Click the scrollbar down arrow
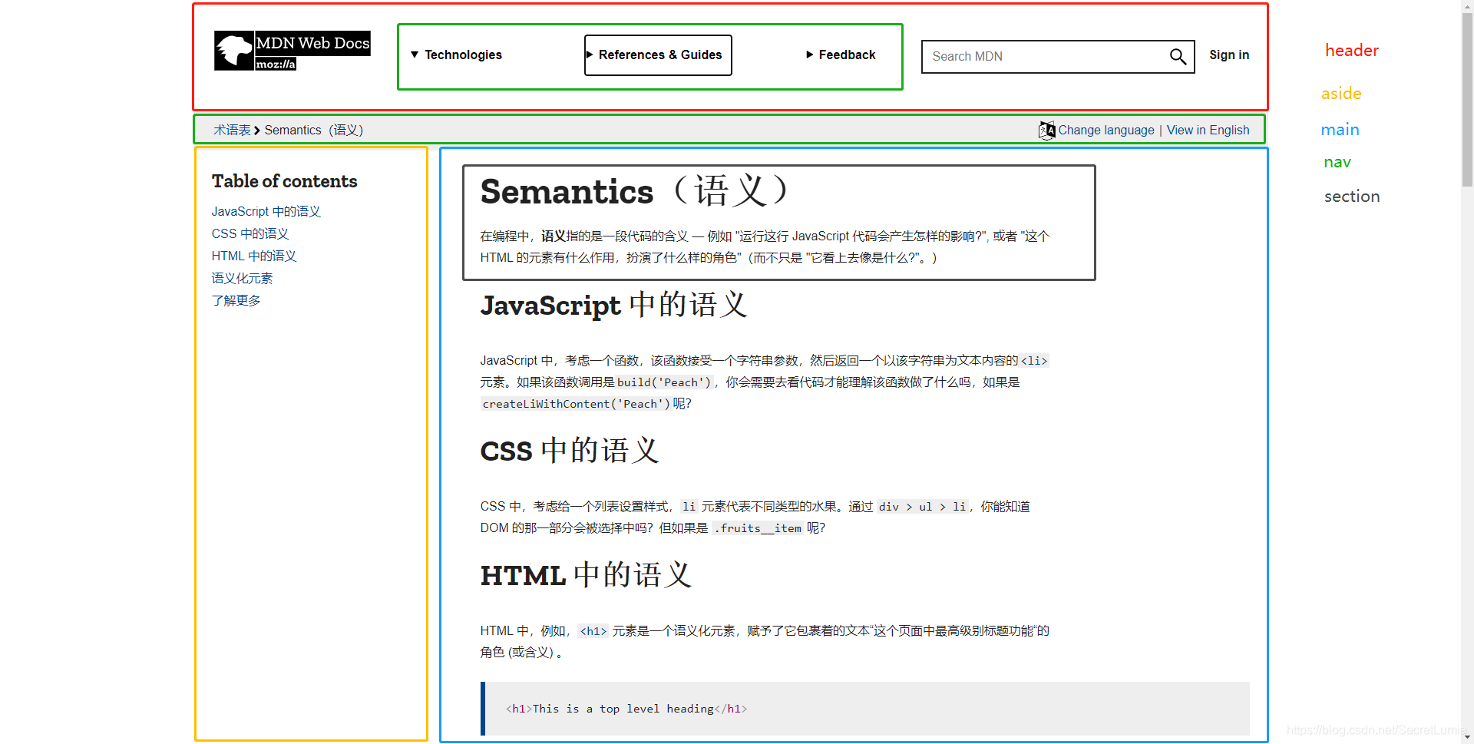 click(x=1467, y=737)
